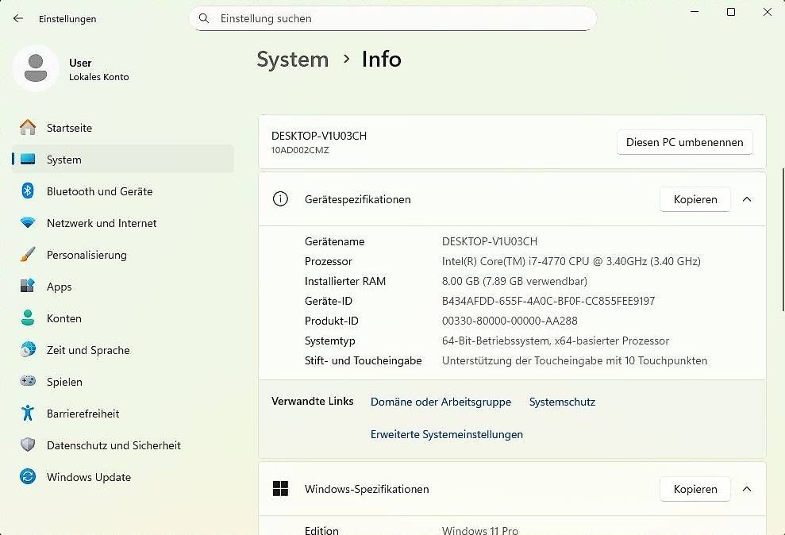Screen dimensions: 785x535
Task: Select System in the sidebar
Action: pyautogui.click(x=63, y=160)
